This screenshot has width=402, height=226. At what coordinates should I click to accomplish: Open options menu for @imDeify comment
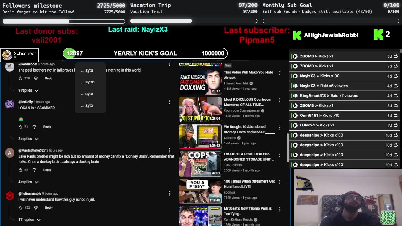[x=170, y=102]
